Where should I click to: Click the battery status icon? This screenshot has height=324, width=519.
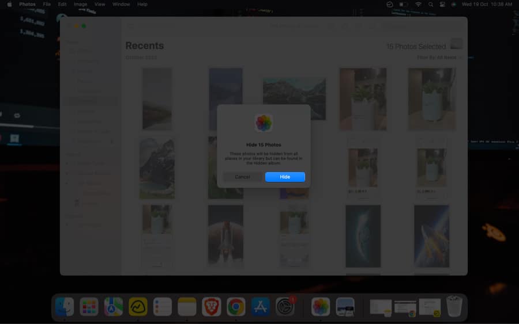coord(404,4)
